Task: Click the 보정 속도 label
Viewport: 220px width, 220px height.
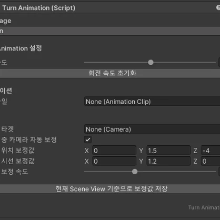Action: [x=15, y=172]
